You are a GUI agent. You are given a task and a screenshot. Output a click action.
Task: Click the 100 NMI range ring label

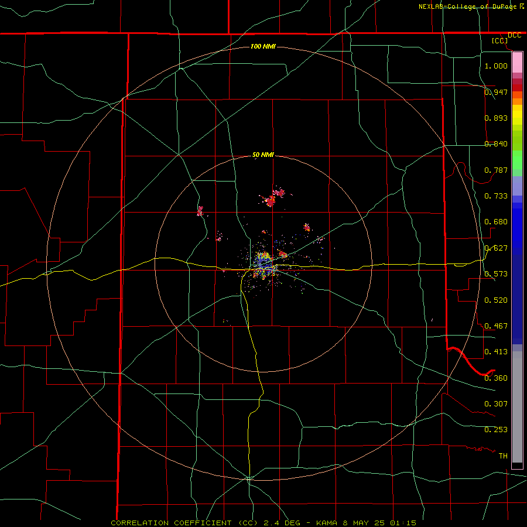[263, 46]
